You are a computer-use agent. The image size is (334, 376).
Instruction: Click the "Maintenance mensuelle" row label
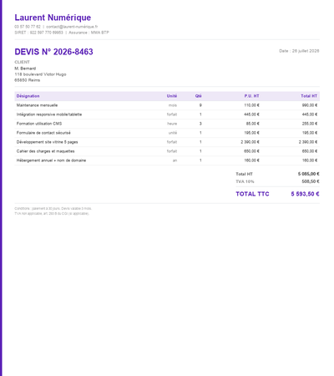pos(37,105)
